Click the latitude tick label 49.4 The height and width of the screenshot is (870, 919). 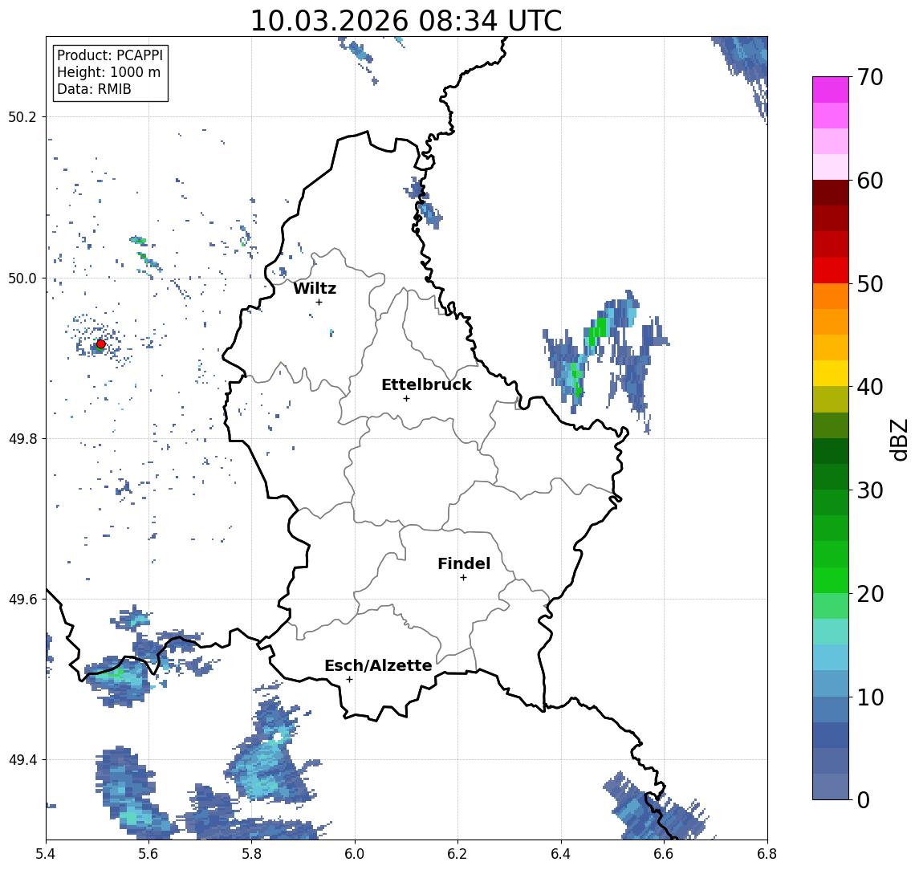[x=22, y=760]
